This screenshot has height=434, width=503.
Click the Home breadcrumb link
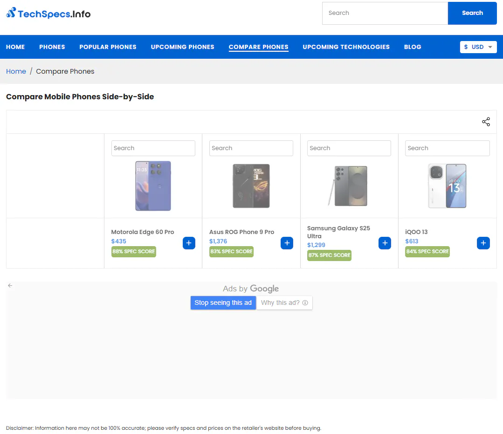point(16,71)
